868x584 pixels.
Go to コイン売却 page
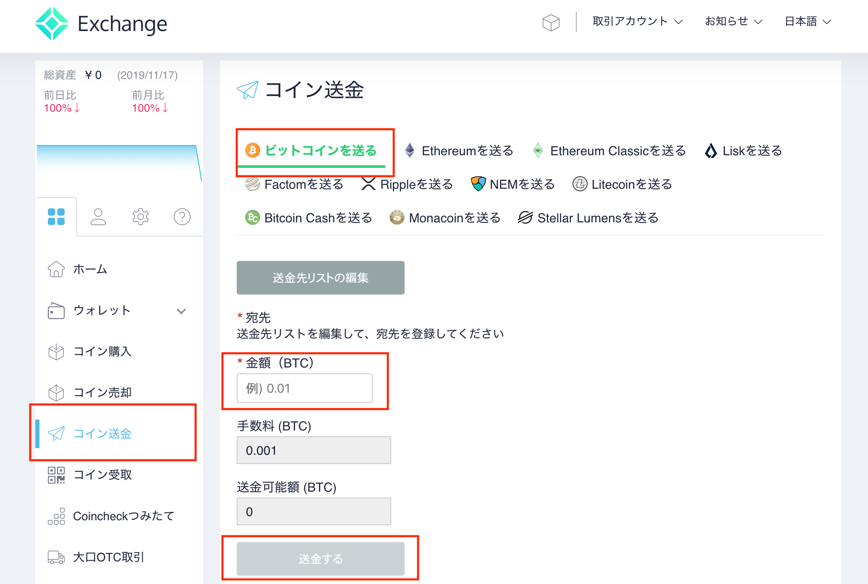click(x=102, y=392)
